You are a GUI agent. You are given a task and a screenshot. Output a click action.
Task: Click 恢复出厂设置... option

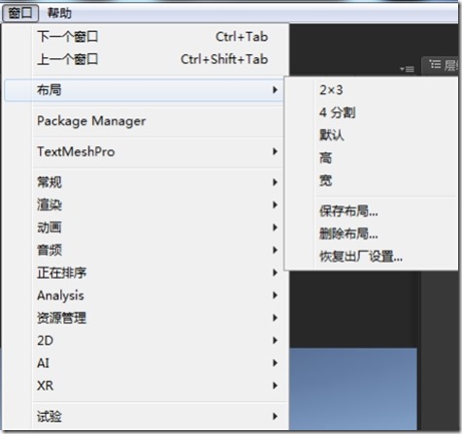coord(372,257)
